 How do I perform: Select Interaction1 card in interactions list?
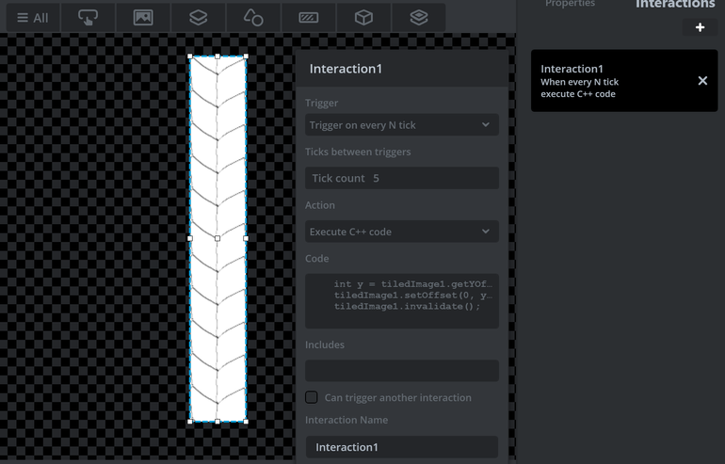pyautogui.click(x=624, y=81)
